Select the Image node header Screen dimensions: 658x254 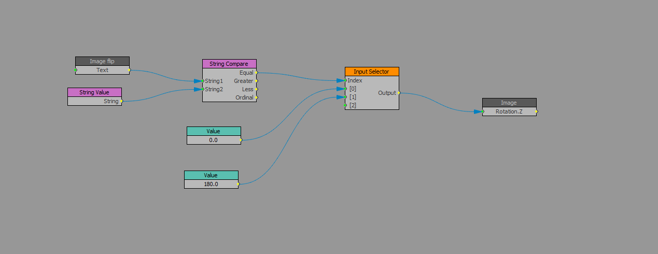[509, 103]
